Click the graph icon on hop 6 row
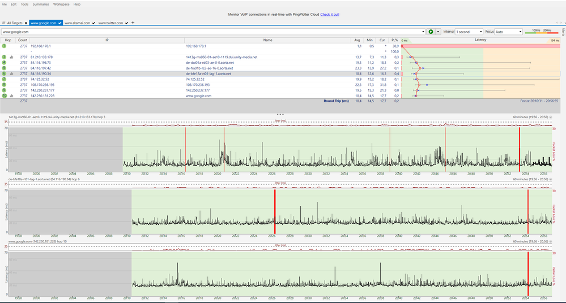This screenshot has width=566, height=303. (11, 73)
